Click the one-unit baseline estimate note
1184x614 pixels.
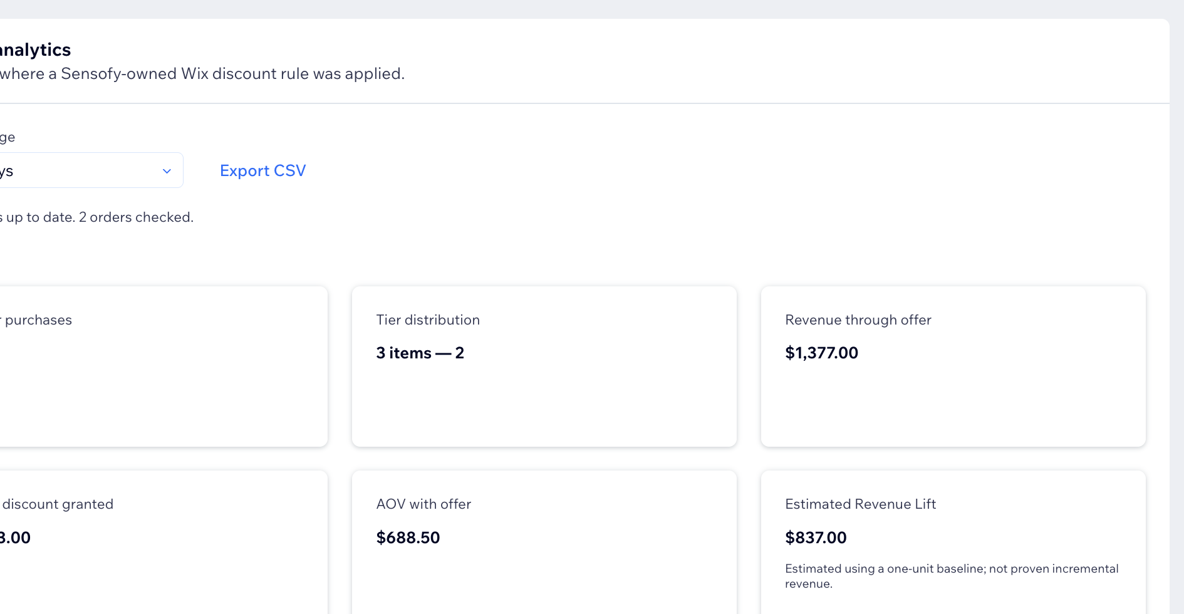tap(952, 576)
